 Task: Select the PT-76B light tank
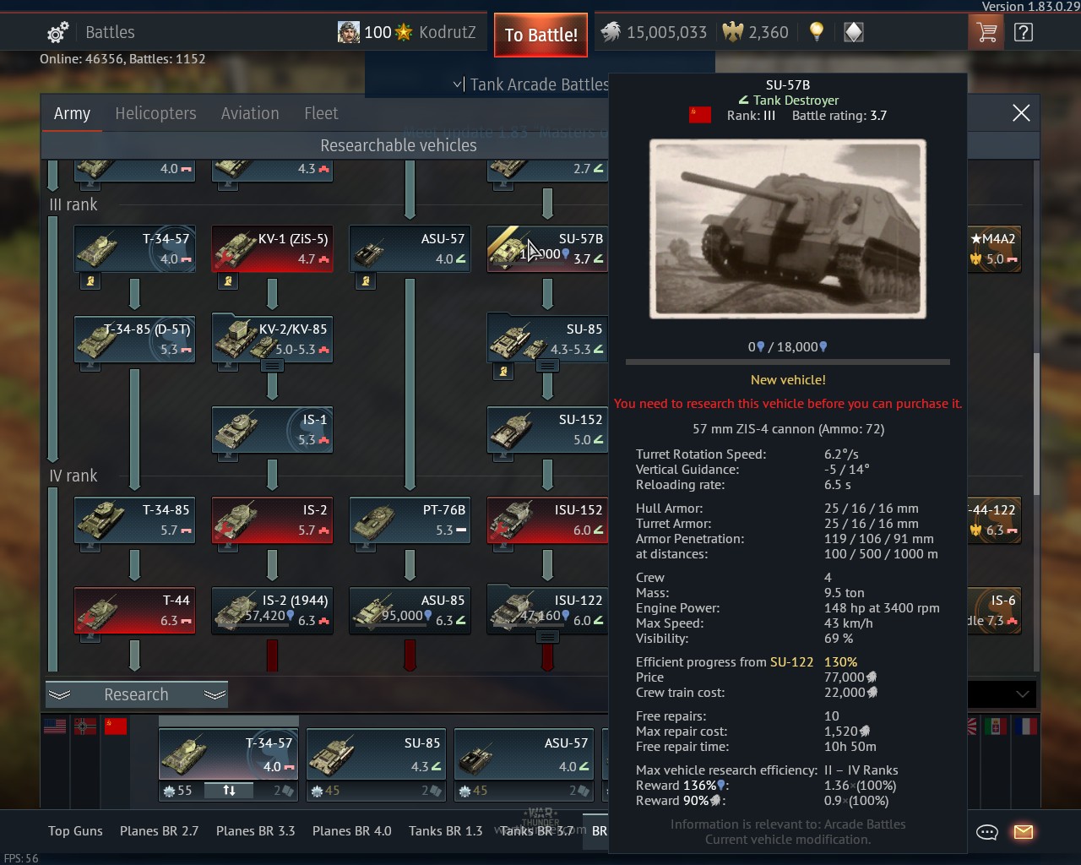410,520
